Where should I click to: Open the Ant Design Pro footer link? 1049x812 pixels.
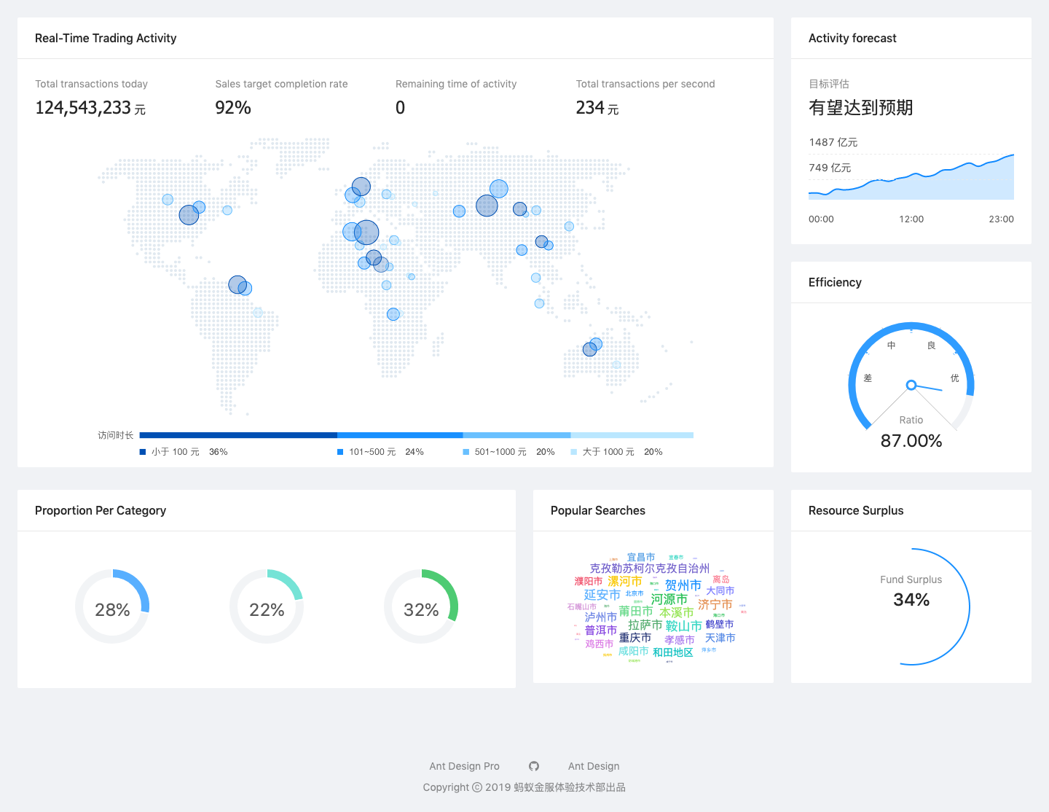(x=464, y=766)
